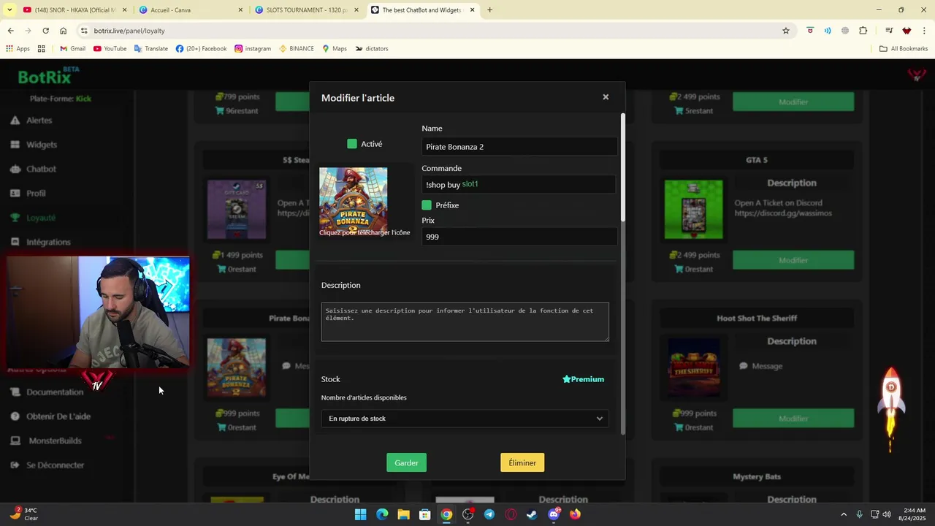Open Steam from the taskbar
The width and height of the screenshot is (935, 526).
[532, 514]
